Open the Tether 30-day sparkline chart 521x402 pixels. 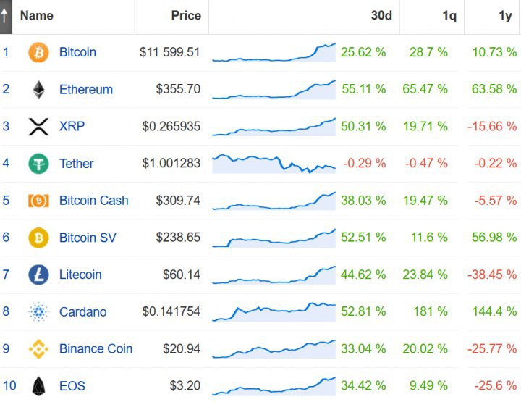(274, 164)
